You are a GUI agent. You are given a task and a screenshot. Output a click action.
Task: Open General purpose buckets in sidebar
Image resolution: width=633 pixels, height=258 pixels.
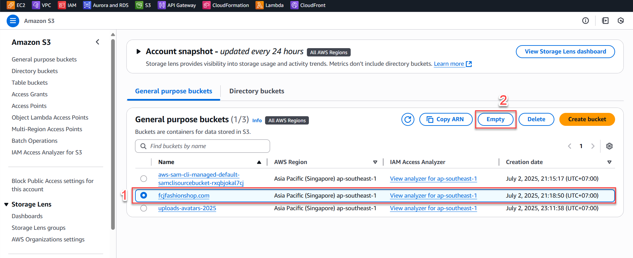[44, 59]
